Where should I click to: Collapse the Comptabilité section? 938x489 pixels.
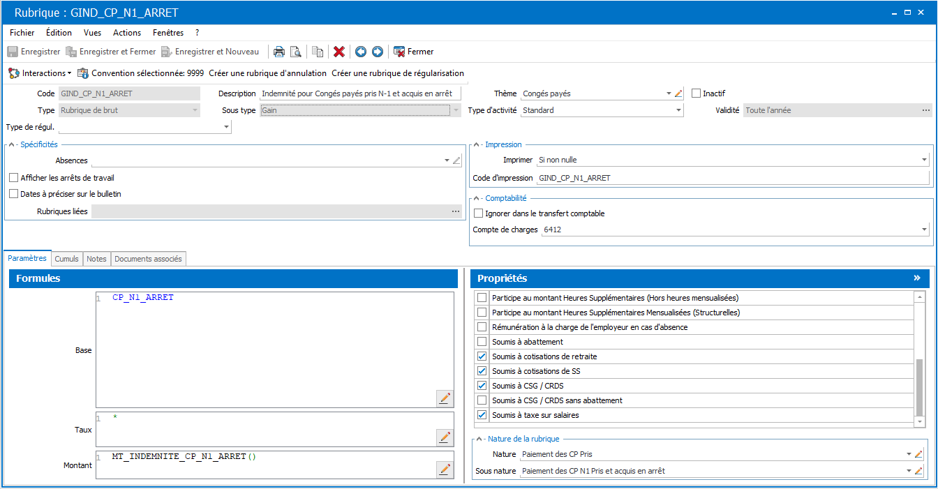point(477,198)
